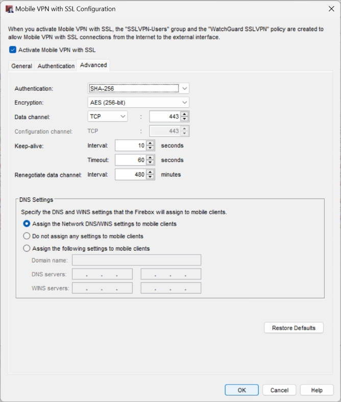341x402 pixels.
Task: Decrease the Data channel port number
Action: 184,119
